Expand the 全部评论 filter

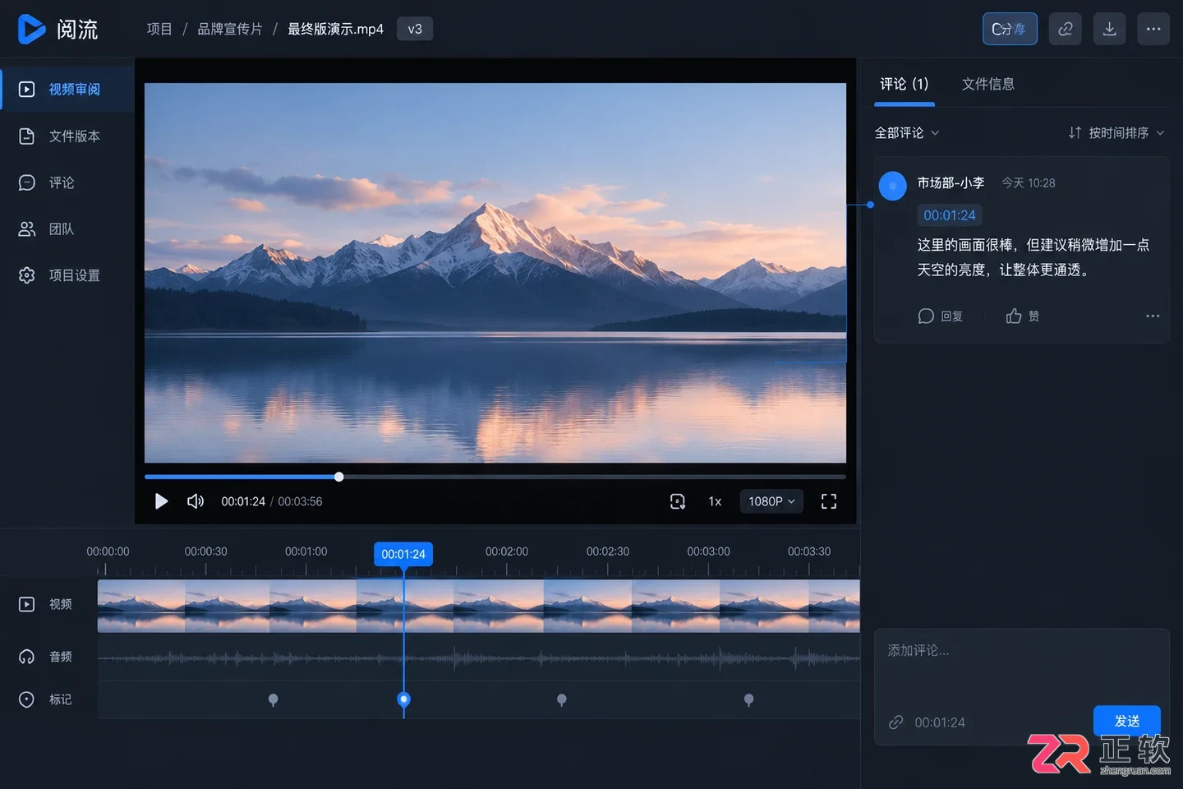point(907,132)
